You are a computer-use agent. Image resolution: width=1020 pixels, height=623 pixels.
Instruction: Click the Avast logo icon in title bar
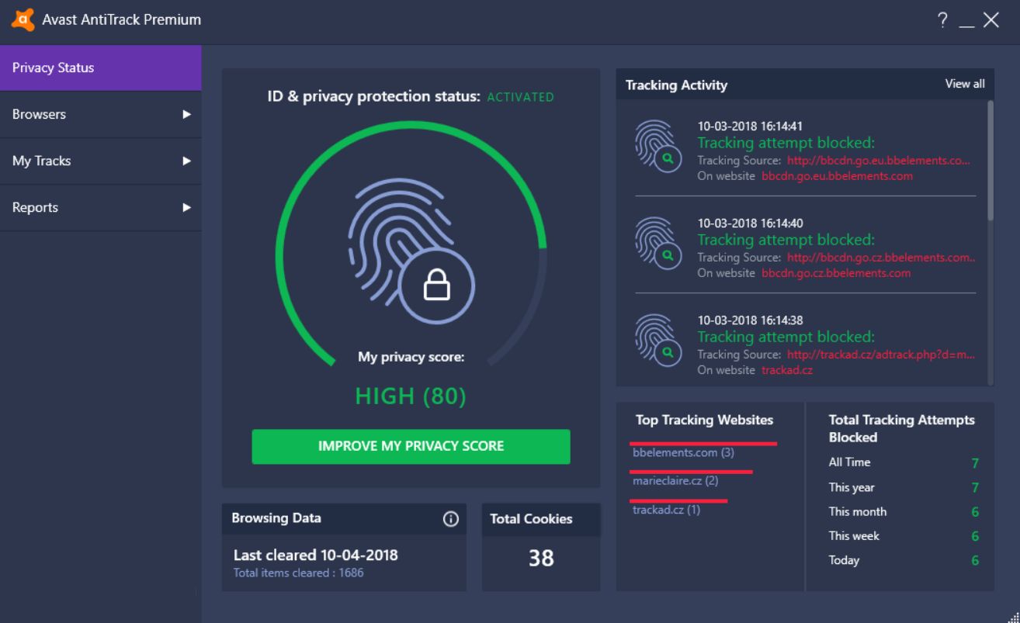pyautogui.click(x=23, y=20)
